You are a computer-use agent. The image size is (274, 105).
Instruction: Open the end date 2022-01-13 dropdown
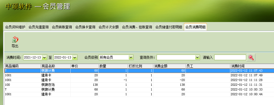click(75, 57)
